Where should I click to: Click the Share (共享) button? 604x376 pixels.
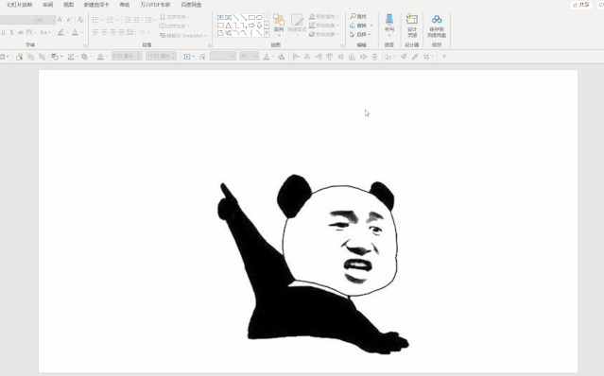pos(581,5)
